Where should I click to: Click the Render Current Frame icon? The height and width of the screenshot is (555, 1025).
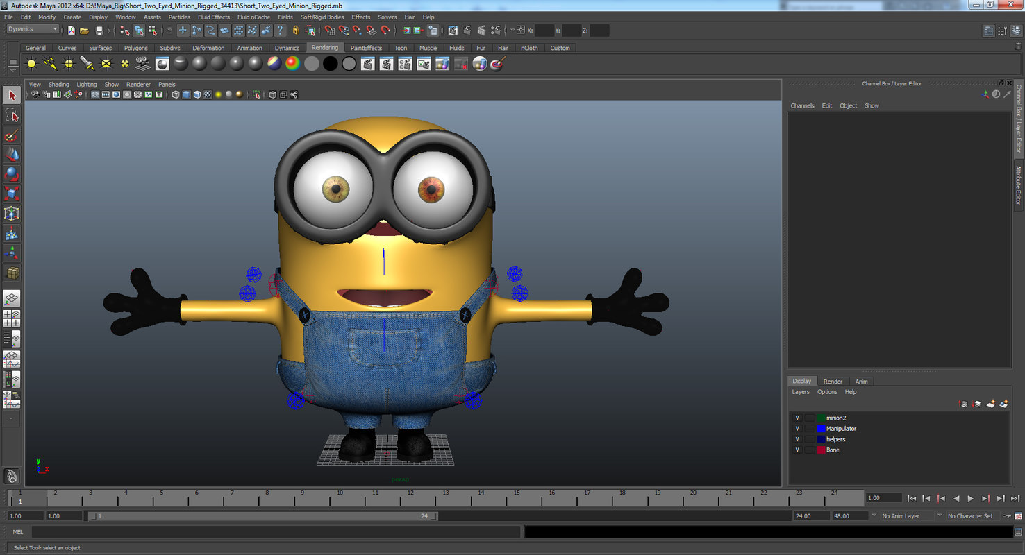point(467,31)
